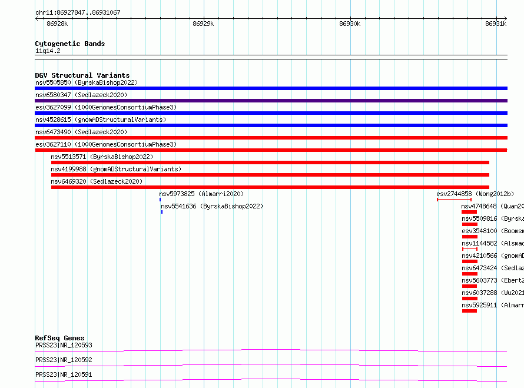524x388 pixels.
Task: Click the 86929k ruler tick label
Action: (203, 24)
